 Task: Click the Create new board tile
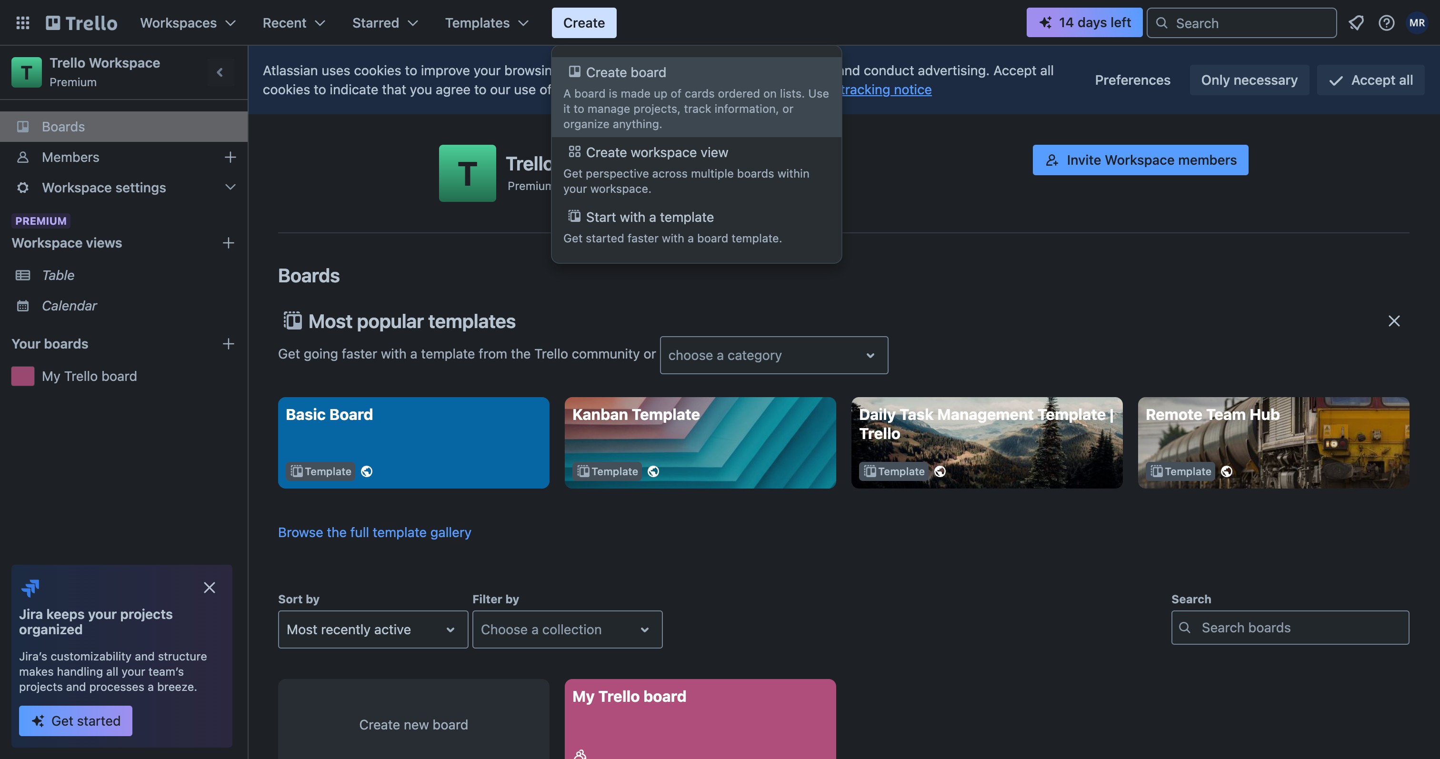point(414,719)
